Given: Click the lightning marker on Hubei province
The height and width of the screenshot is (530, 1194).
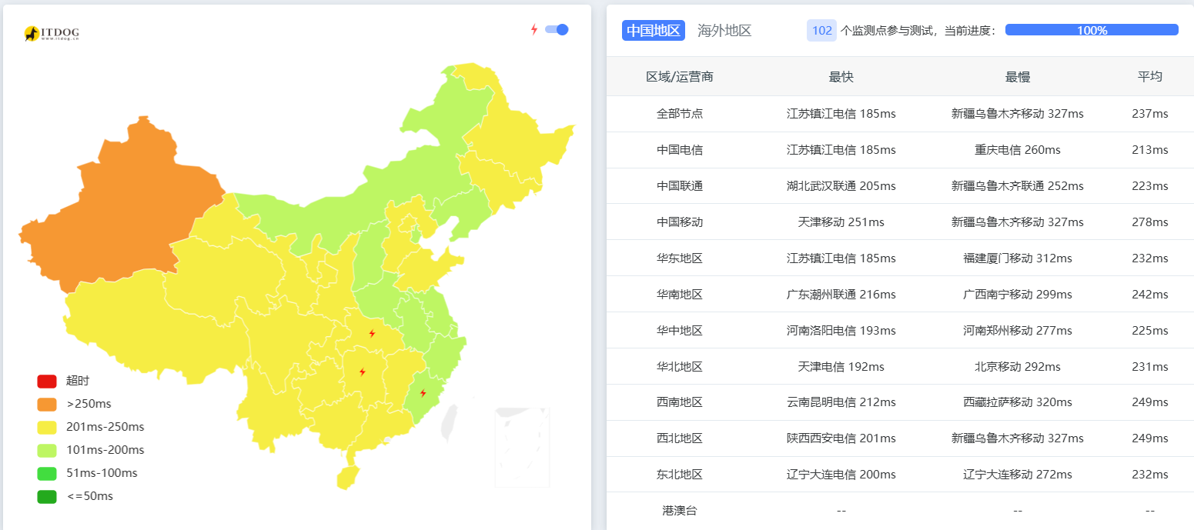Looking at the screenshot, I should pos(372,334).
